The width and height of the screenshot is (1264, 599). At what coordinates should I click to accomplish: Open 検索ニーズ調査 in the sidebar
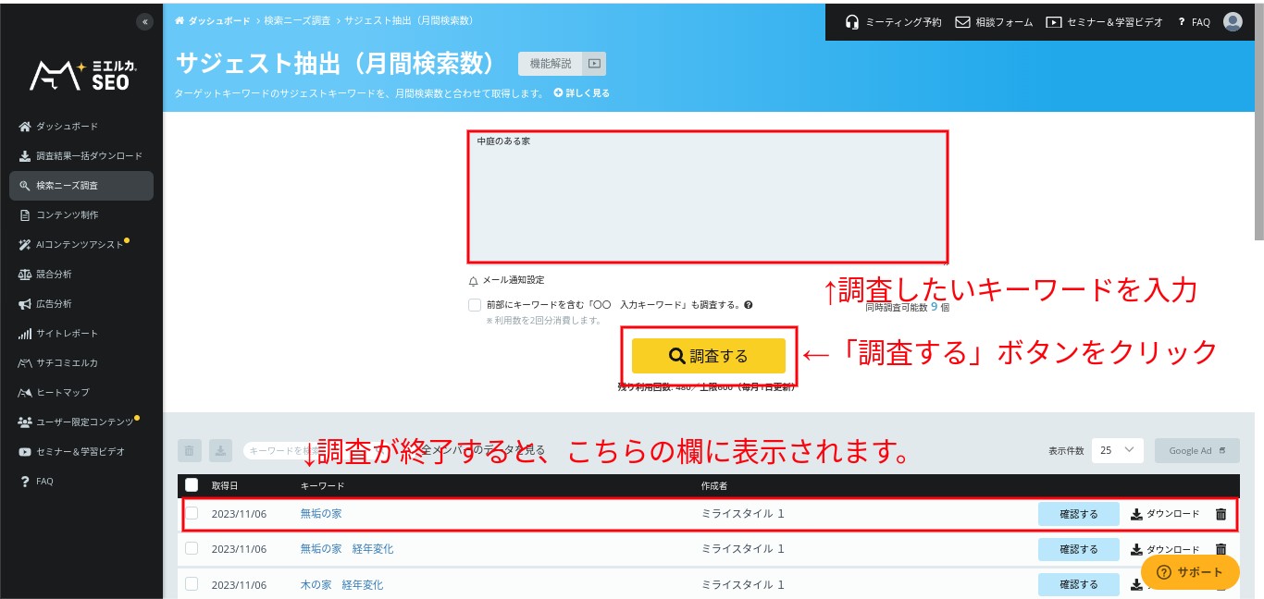(x=81, y=186)
